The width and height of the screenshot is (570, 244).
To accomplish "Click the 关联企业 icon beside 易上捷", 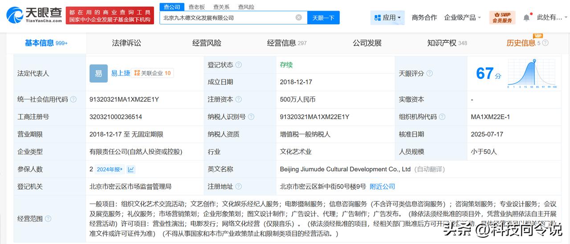I will tap(137, 73).
